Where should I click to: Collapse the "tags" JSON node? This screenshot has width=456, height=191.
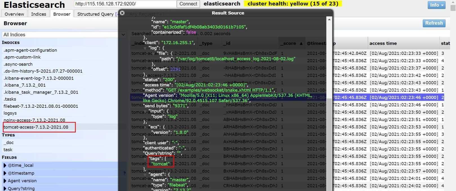[x=145, y=159]
